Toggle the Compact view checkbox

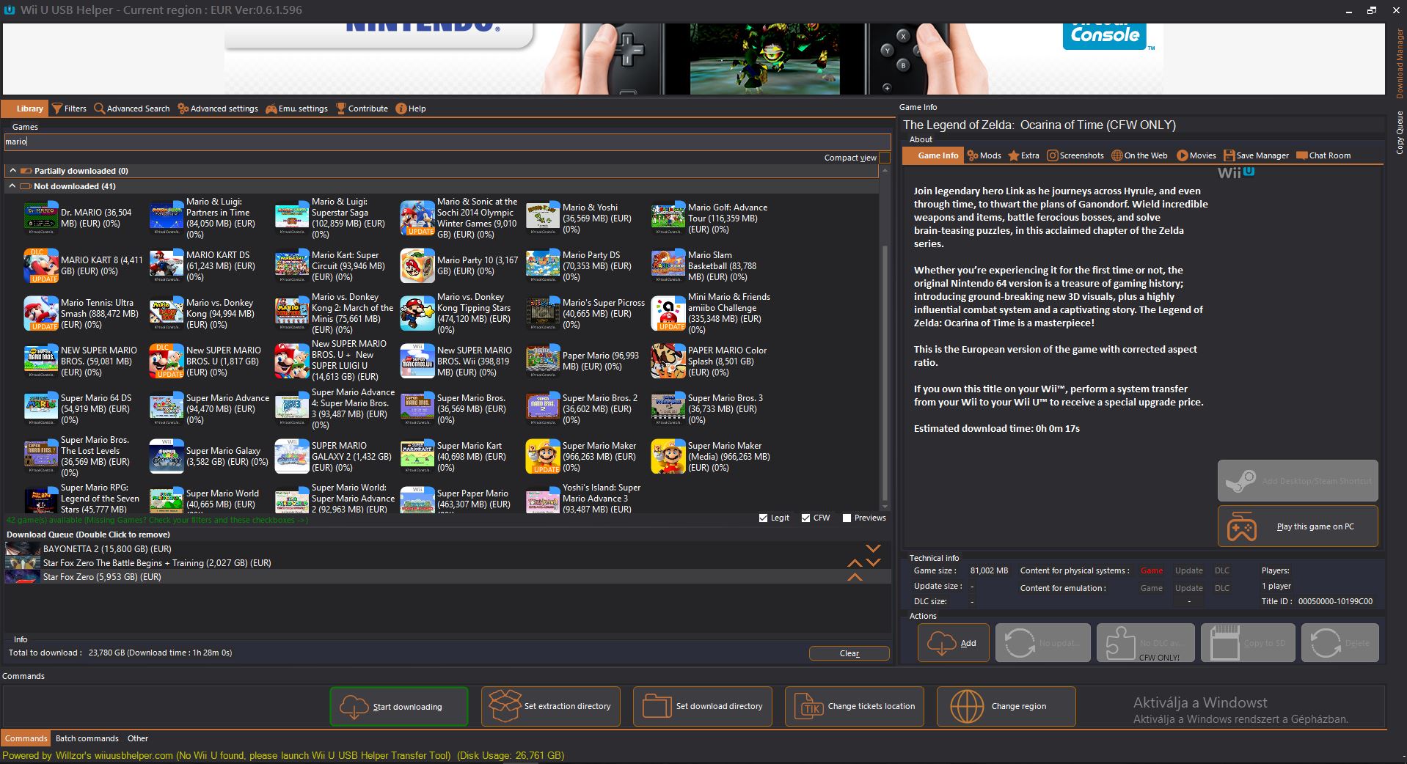click(885, 158)
